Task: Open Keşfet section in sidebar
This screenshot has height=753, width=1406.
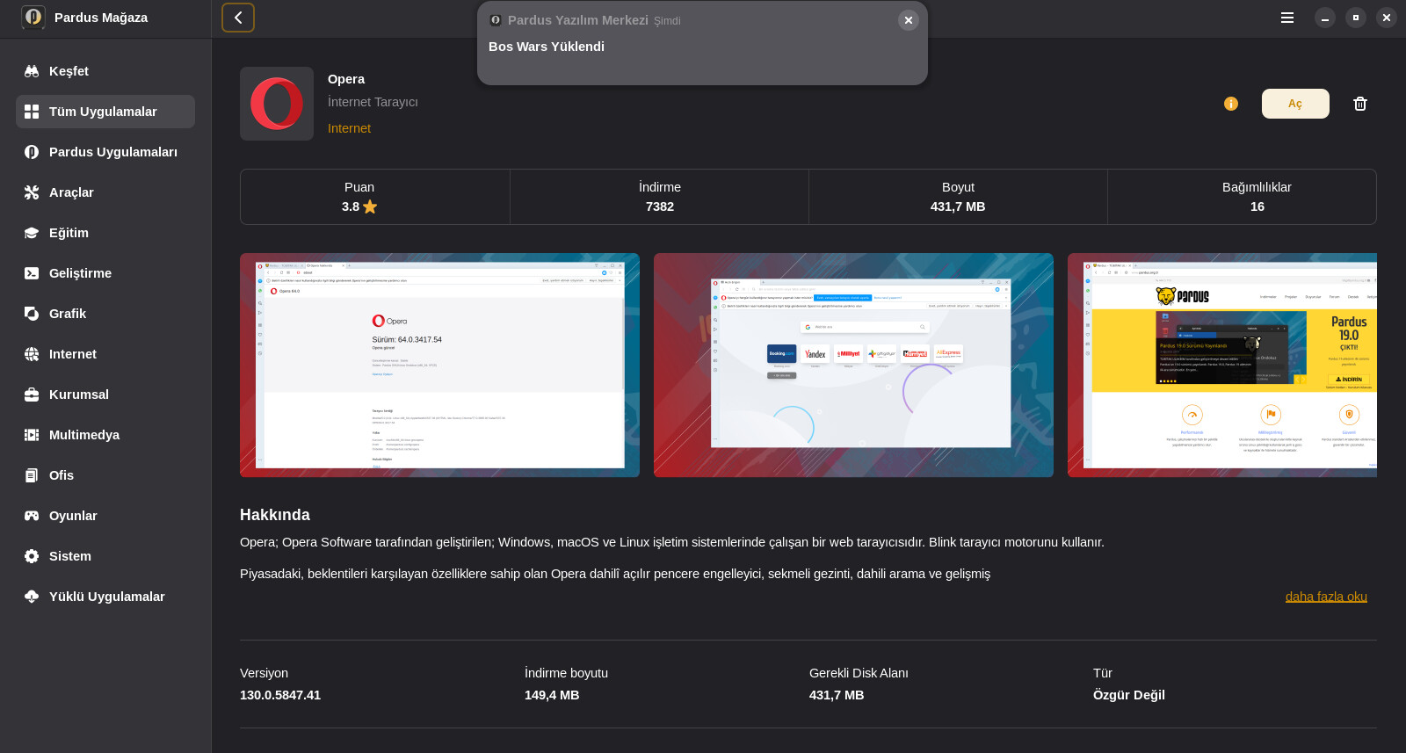Action: coord(69,71)
